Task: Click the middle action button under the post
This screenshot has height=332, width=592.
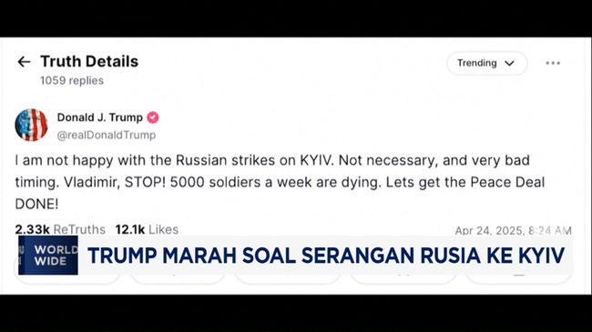Action: pyautogui.click(x=287, y=279)
